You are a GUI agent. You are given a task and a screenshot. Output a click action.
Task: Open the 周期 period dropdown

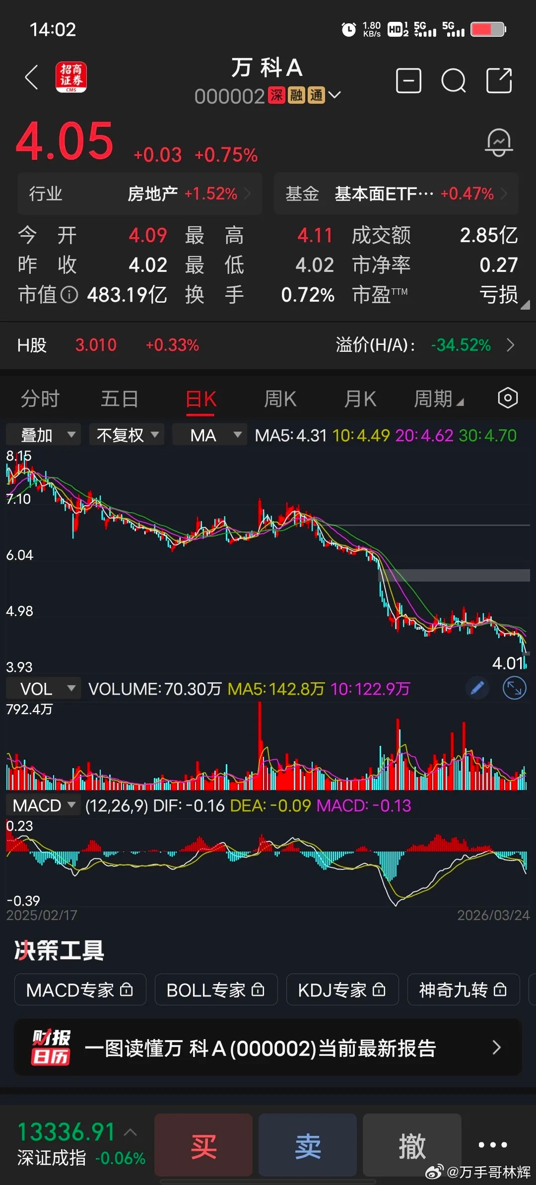(439, 398)
